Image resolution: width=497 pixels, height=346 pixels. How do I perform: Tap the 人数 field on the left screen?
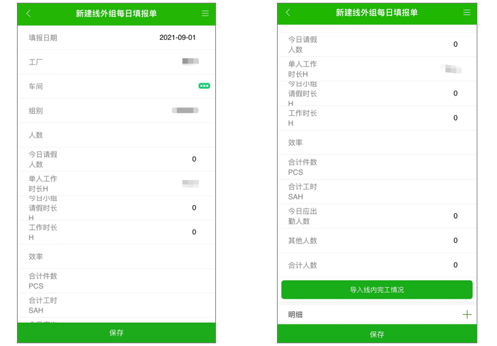[116, 135]
